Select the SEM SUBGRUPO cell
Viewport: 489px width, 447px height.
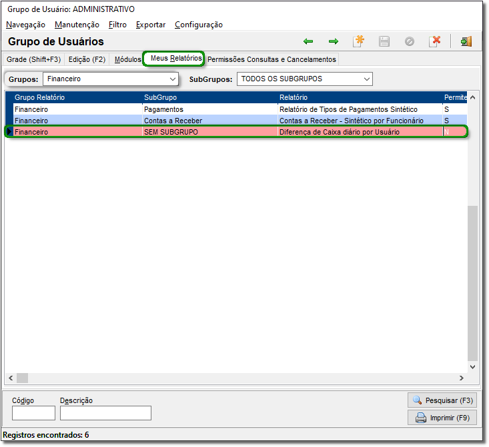(210, 132)
